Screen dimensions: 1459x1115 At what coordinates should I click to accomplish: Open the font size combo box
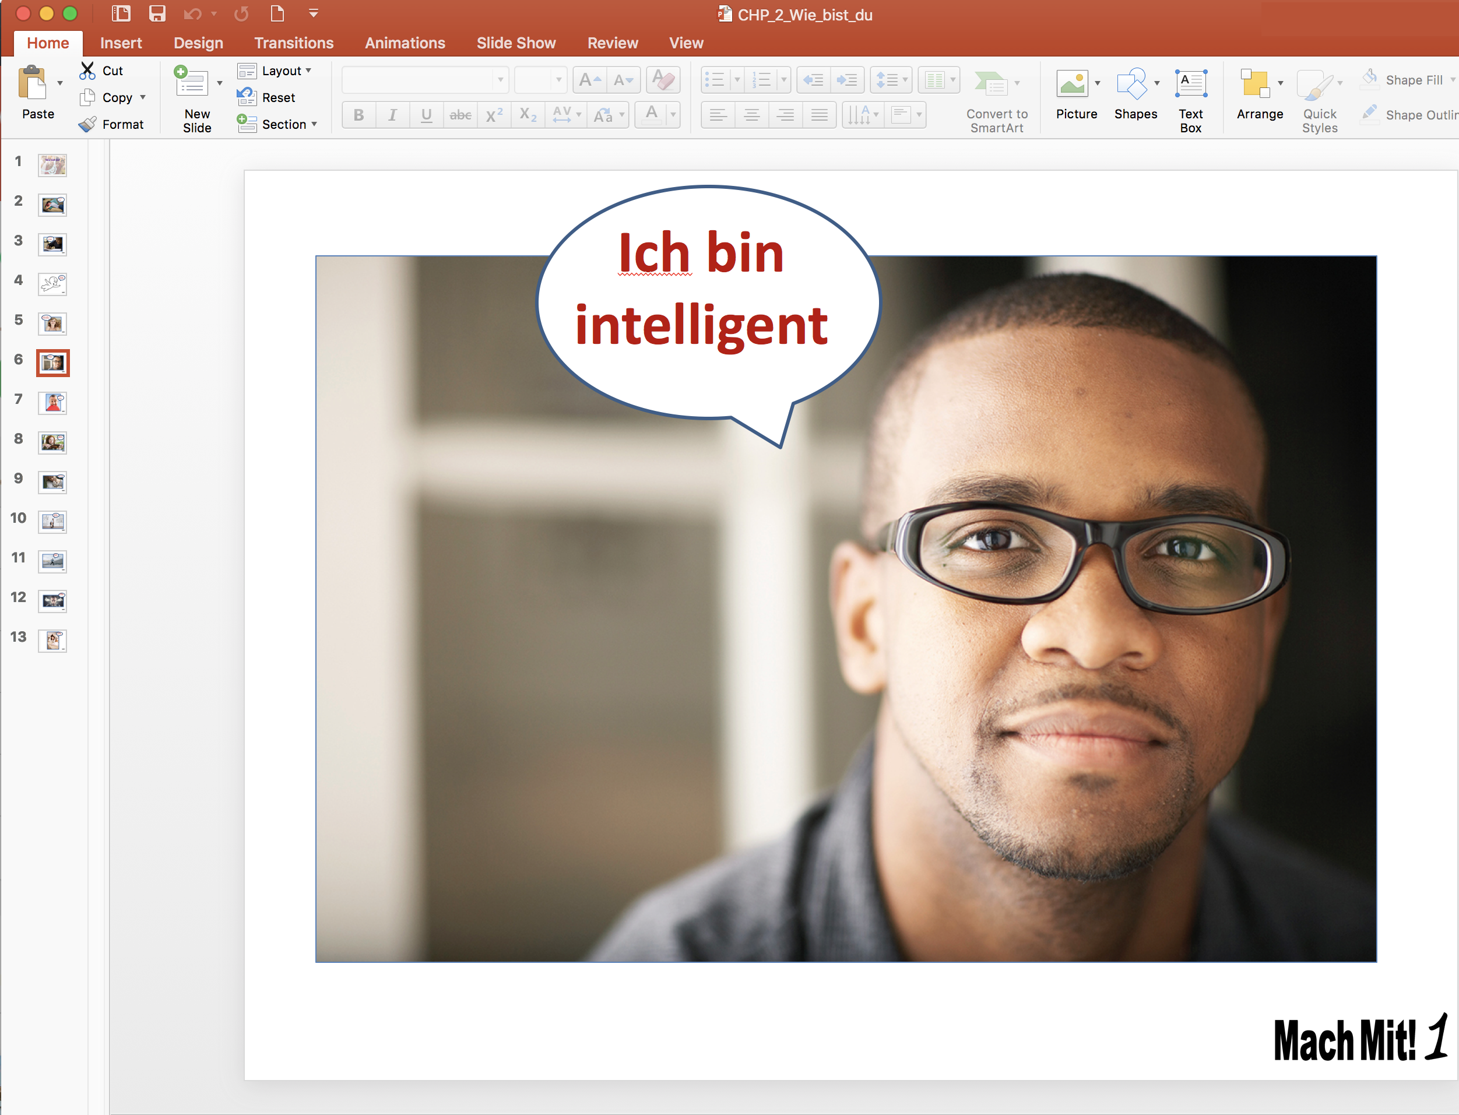[540, 80]
